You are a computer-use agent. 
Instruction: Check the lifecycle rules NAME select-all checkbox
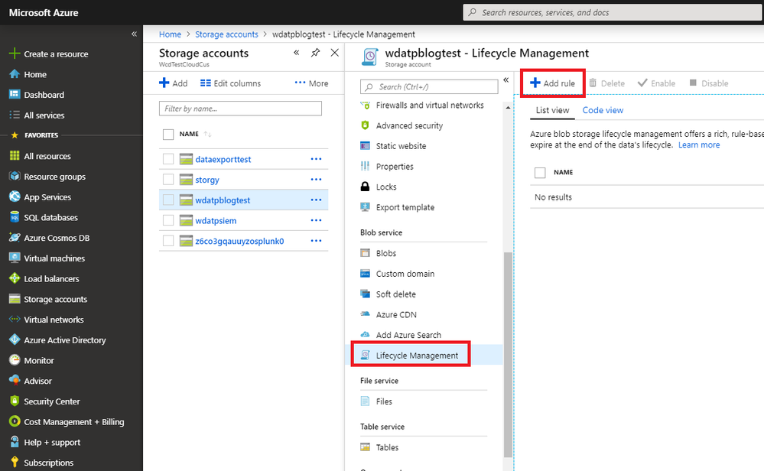[540, 173]
